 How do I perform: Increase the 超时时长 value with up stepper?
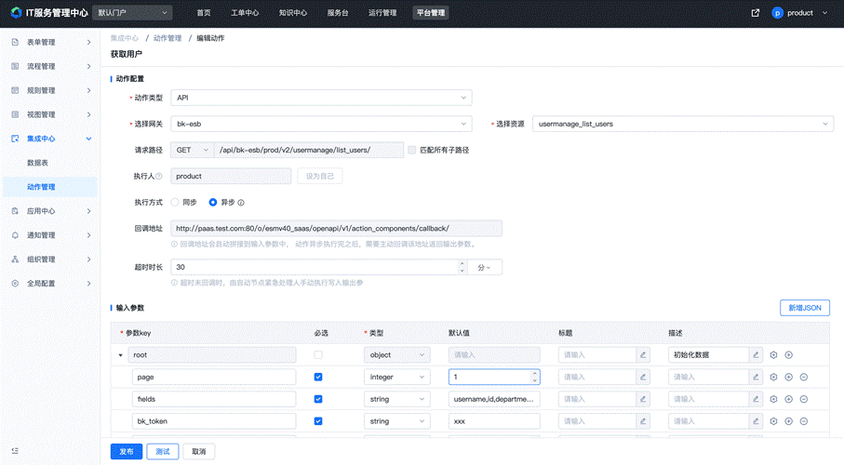(x=462, y=264)
